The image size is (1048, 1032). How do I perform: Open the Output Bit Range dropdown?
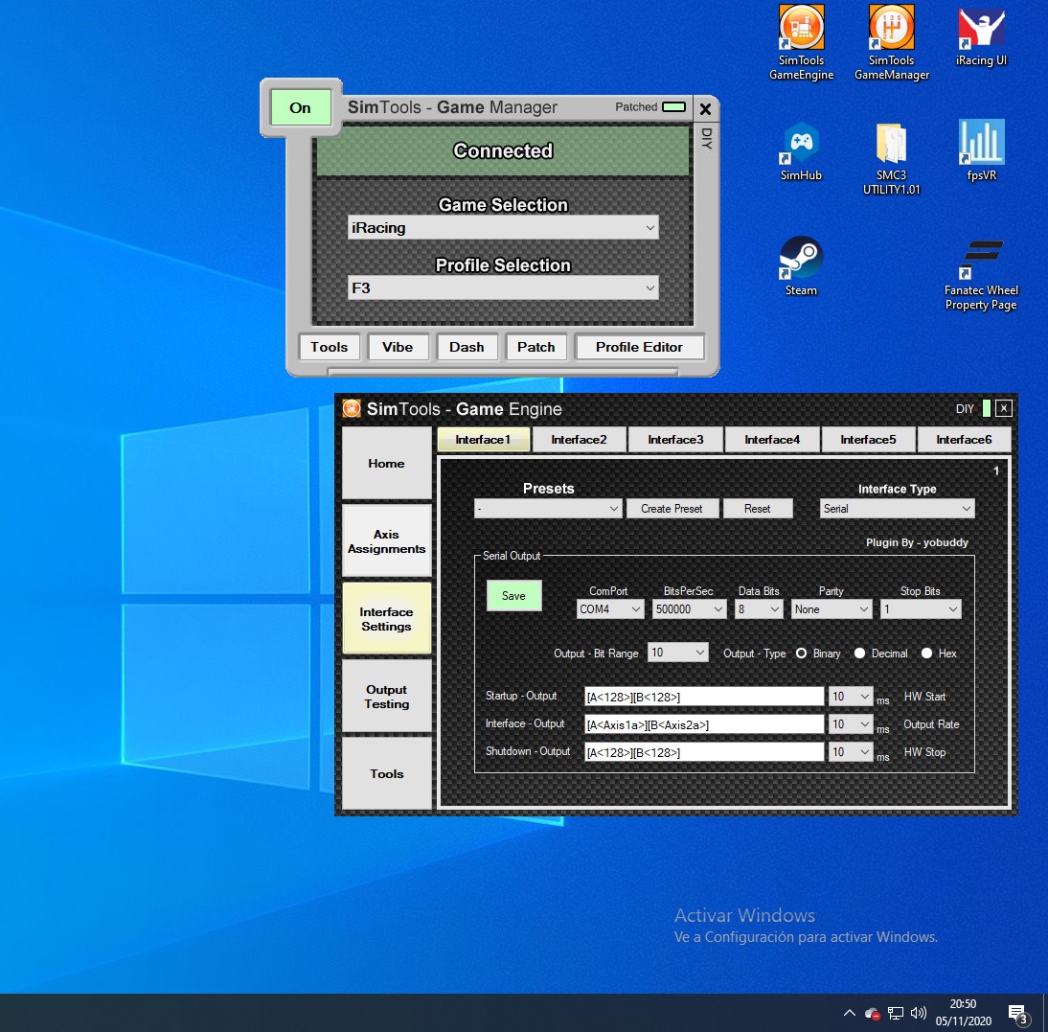click(x=677, y=653)
